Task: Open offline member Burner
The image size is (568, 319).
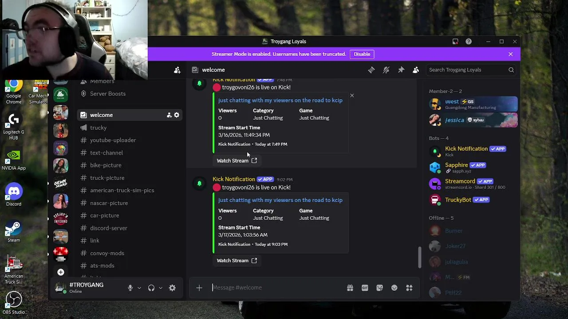Action: click(473, 231)
